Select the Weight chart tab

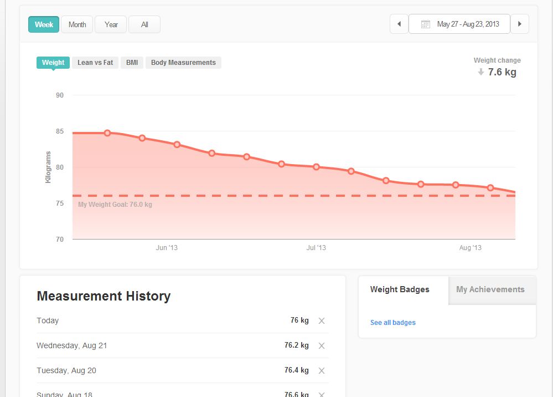(53, 63)
